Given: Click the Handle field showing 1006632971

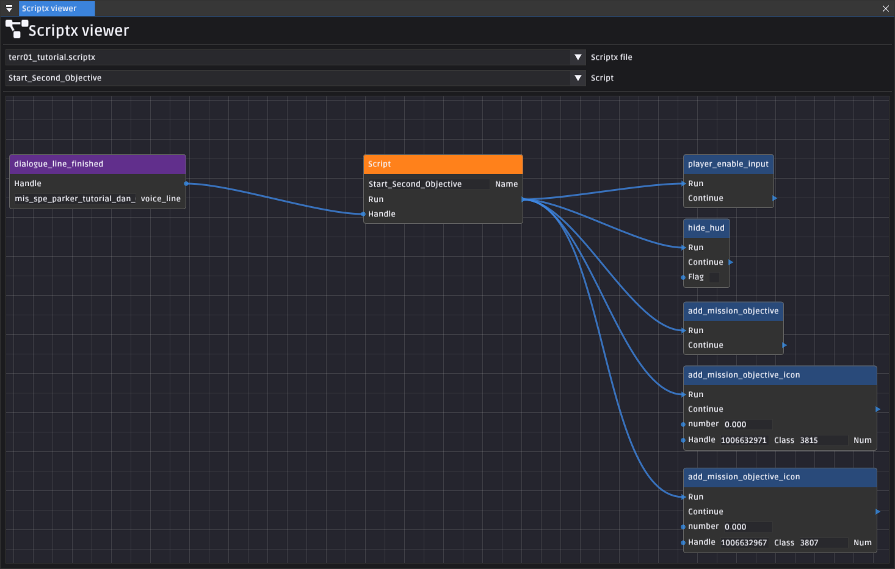Looking at the screenshot, I should point(744,440).
